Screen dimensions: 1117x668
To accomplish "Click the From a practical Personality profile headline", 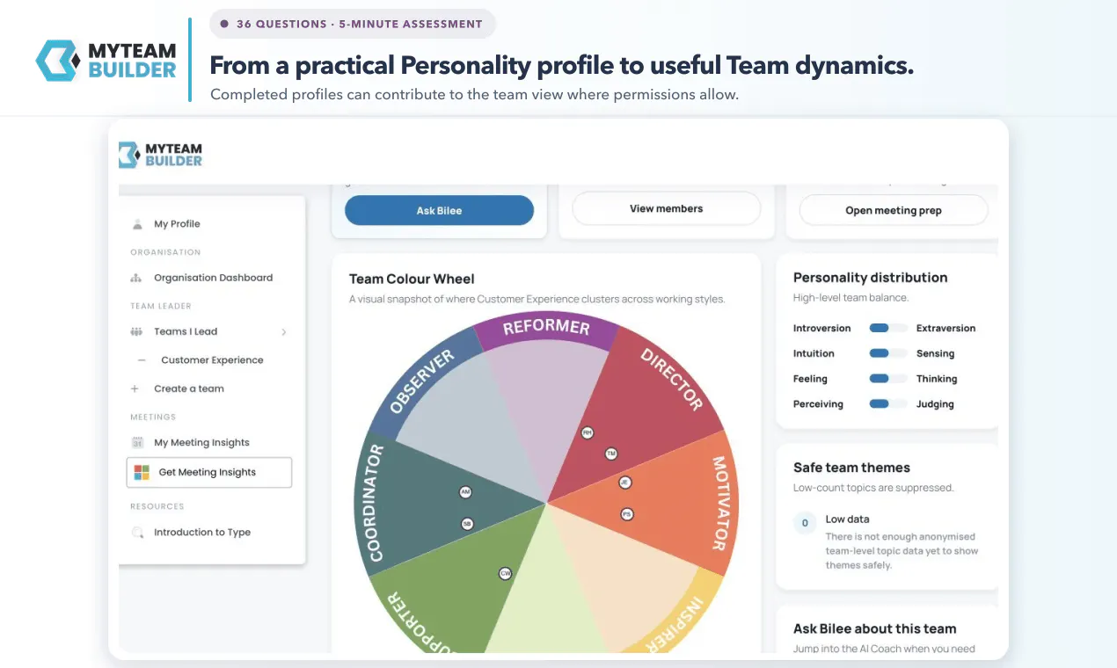I will click(x=561, y=65).
